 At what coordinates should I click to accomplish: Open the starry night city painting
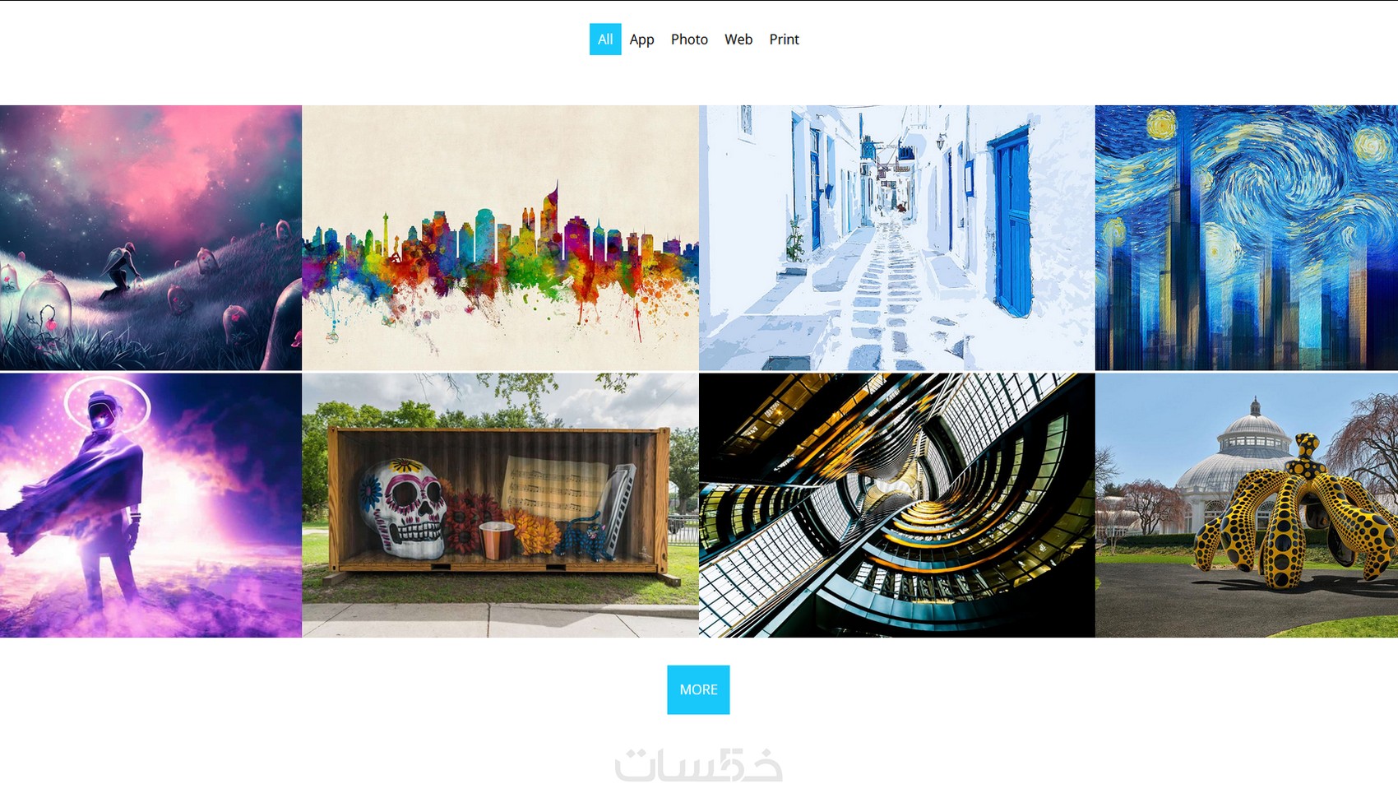1247,238
